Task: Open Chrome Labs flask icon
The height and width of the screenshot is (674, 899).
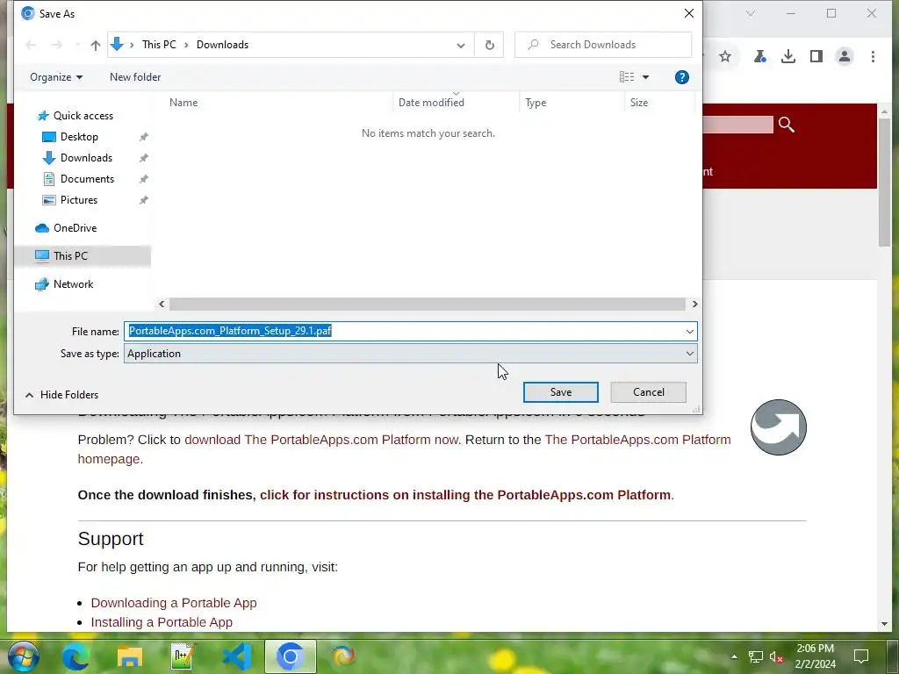Action: click(x=759, y=56)
